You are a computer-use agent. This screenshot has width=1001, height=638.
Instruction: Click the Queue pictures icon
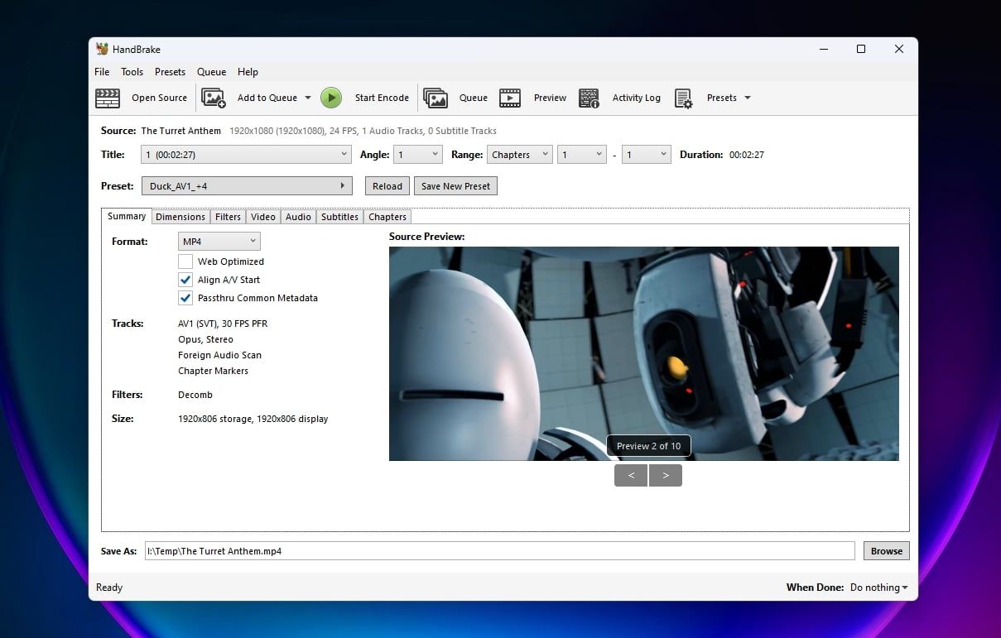point(436,98)
